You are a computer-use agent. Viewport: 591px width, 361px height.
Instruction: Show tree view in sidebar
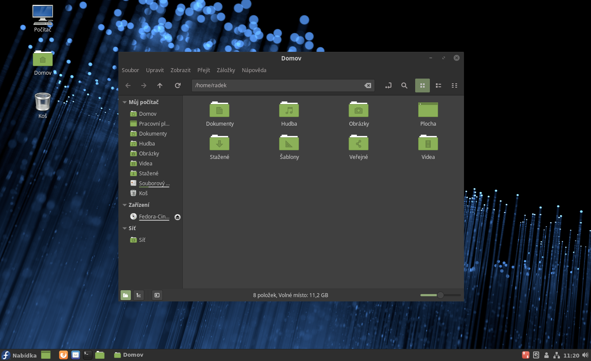[x=138, y=295]
